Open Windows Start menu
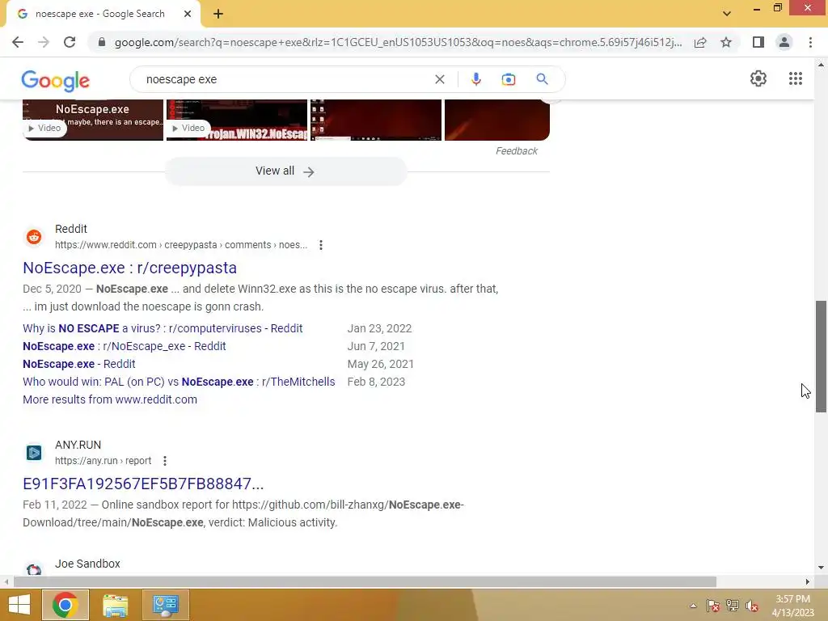This screenshot has width=828, height=621. pos(19,605)
